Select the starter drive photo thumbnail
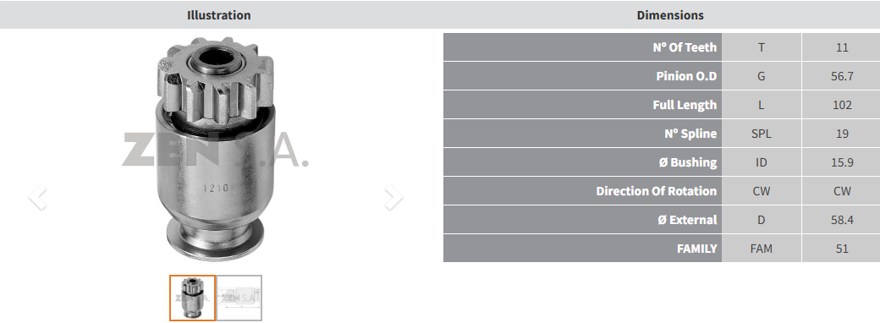 click(193, 298)
